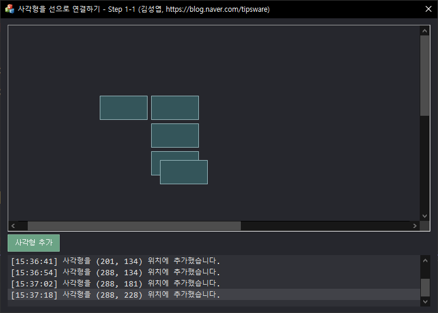This screenshot has height=313, width=438.
Task: Click the canvas vertical scrollbar thumb
Action: pyautogui.click(x=424, y=75)
